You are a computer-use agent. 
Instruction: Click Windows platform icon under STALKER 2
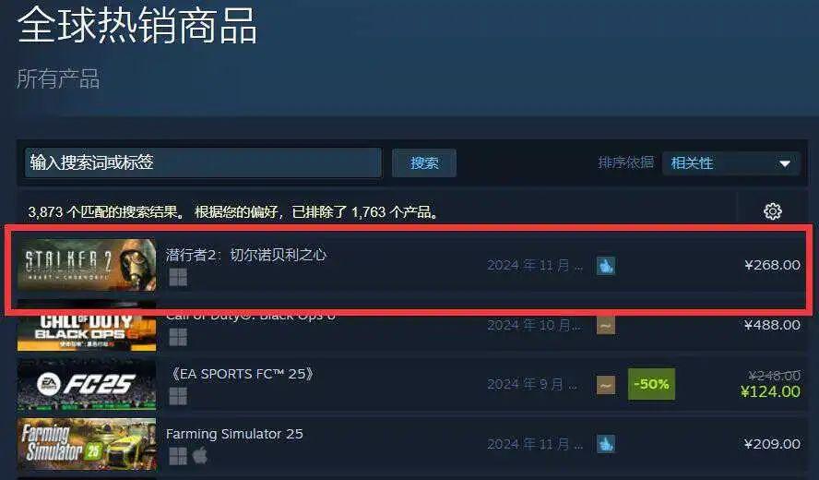tap(178, 278)
